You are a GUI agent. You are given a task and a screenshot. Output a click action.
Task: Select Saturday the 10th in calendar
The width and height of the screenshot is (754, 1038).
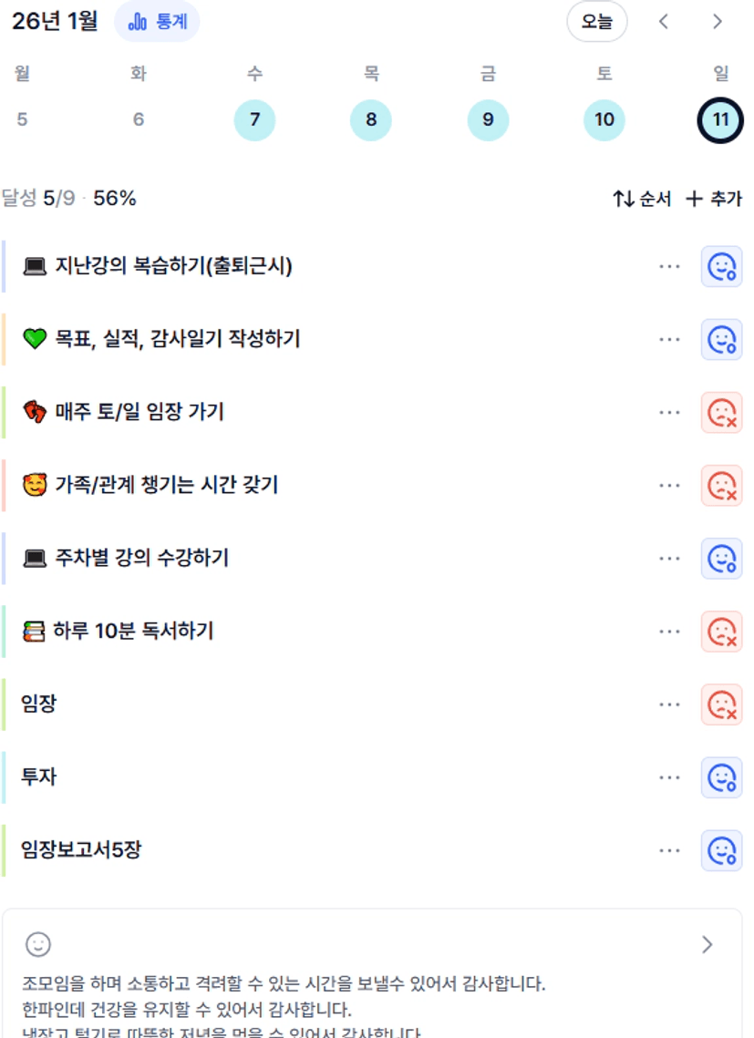pos(604,120)
